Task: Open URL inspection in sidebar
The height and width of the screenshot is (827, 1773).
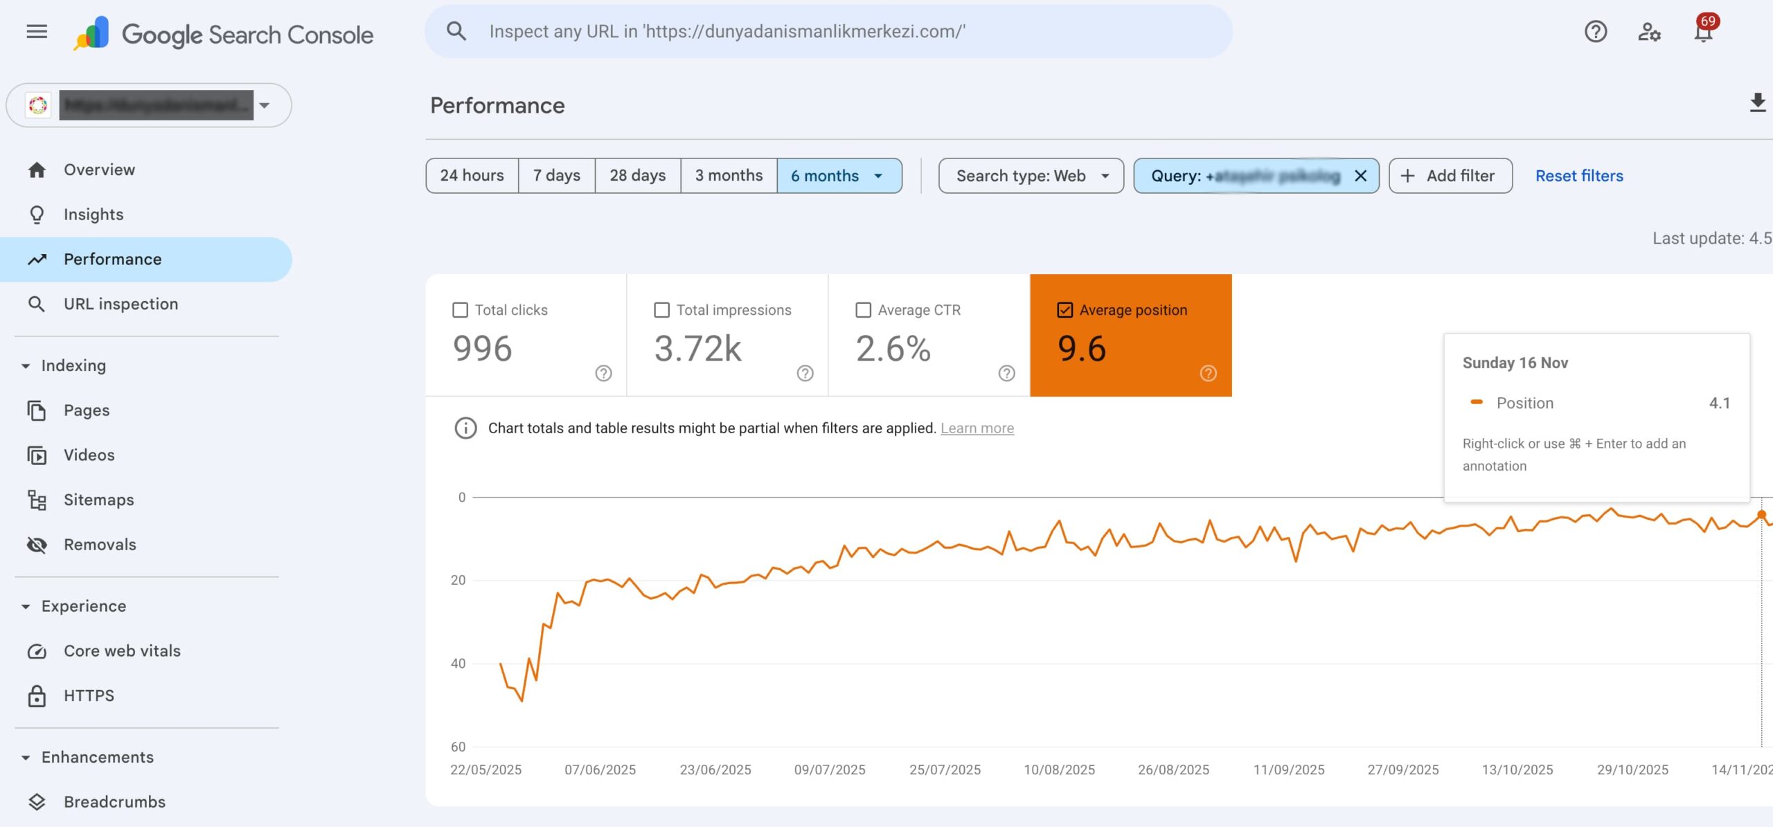Action: click(x=121, y=304)
